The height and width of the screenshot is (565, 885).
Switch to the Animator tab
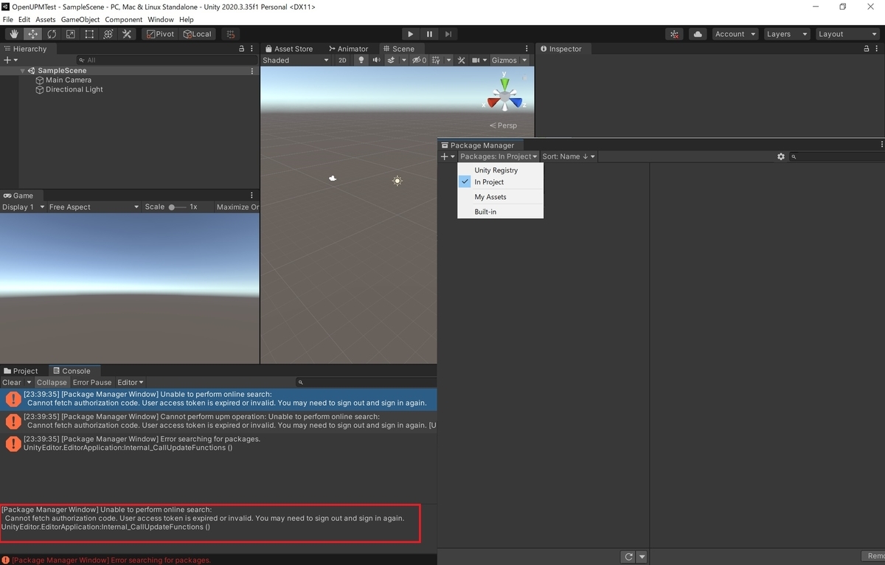(349, 49)
